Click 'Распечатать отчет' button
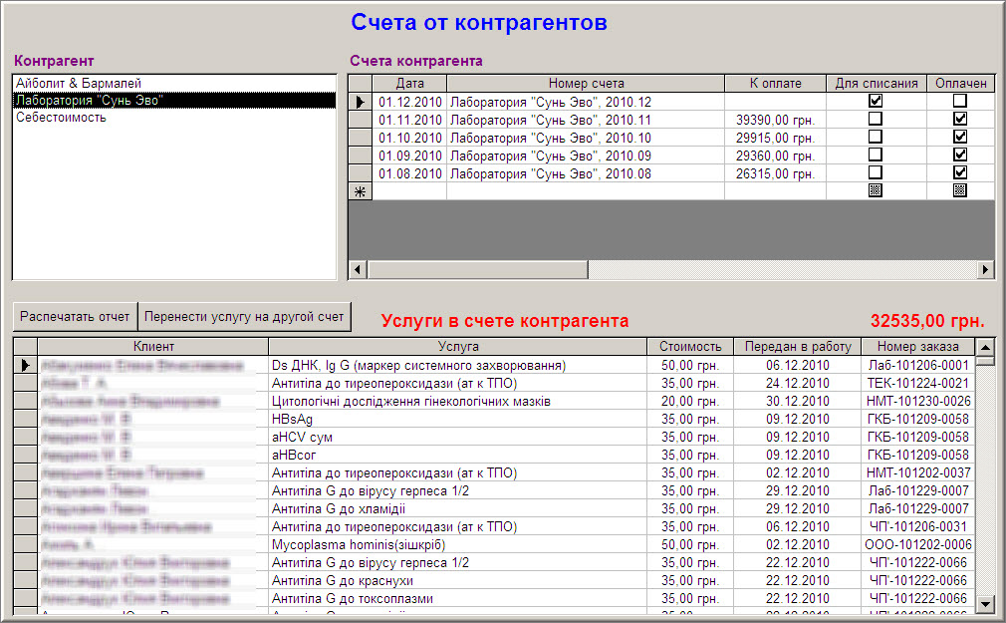 click(x=76, y=317)
